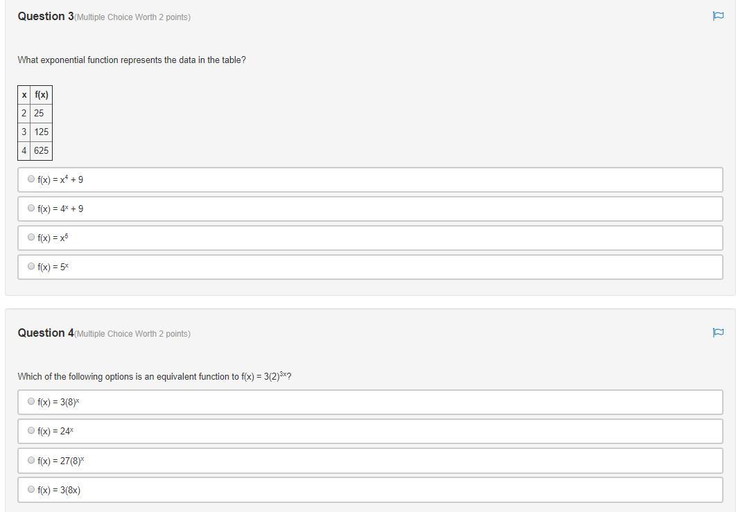Click the answer row f(x) = 24ˣ
The height and width of the screenshot is (512, 736).
(370, 431)
